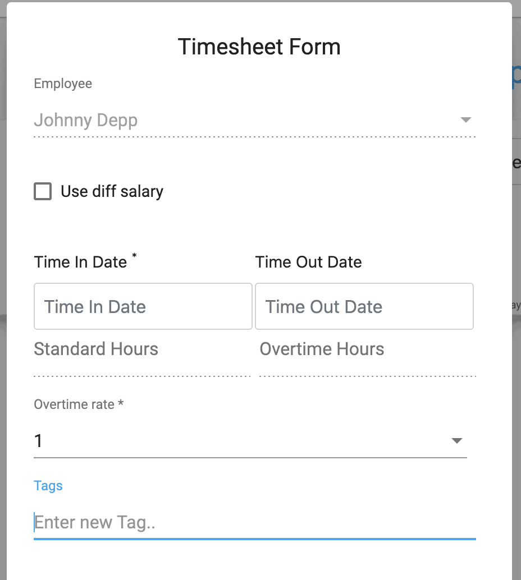Select the "Johnny Depp" employee name
The image size is (521, 580).
coord(85,119)
